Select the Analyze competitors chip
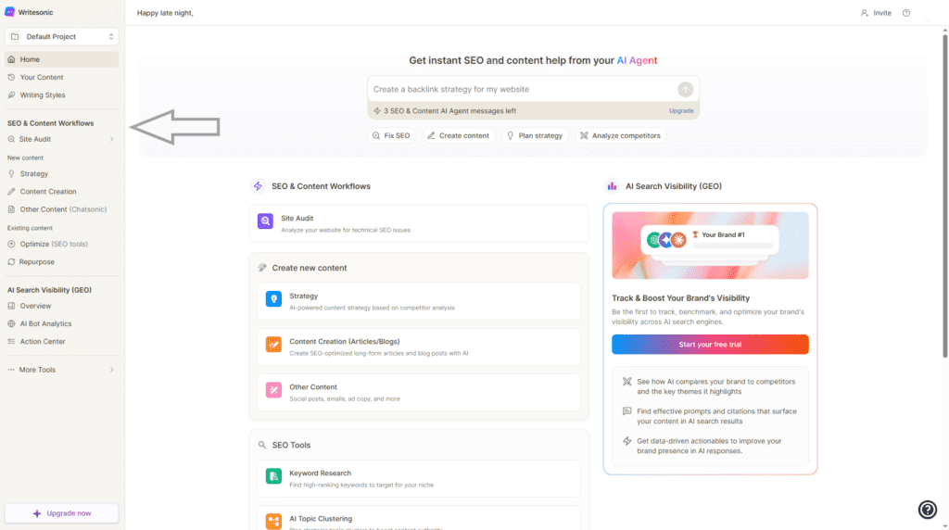 [620, 135]
